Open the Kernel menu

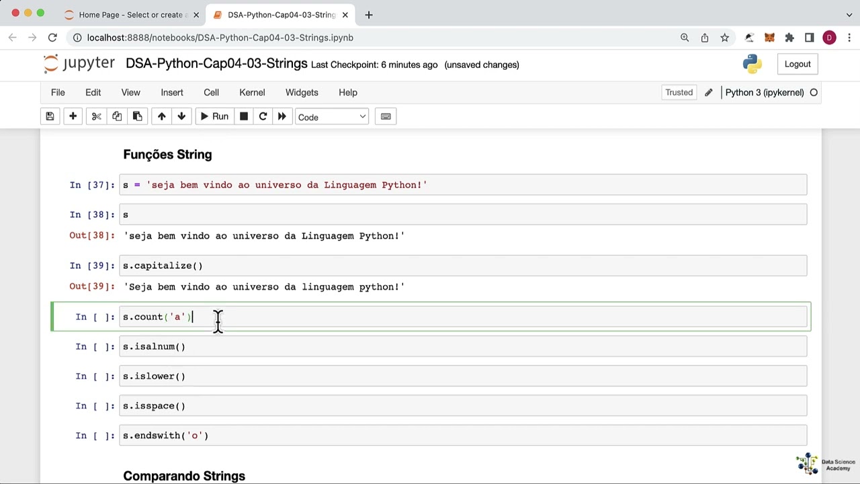(252, 92)
